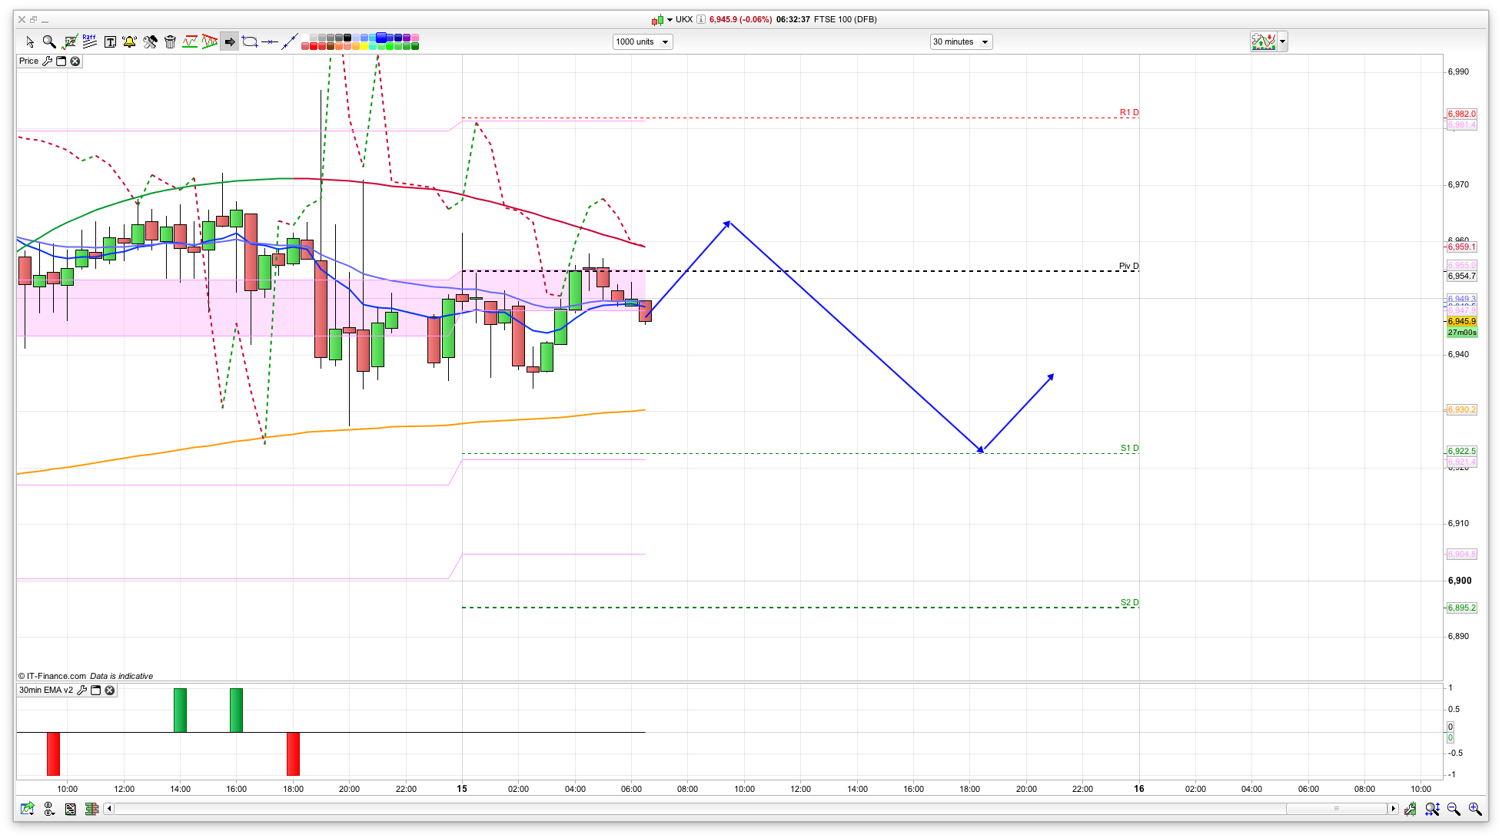Viewport: 1502px width, 838px height.
Task: Click the magnifying glass zoom tool
Action: point(49,42)
